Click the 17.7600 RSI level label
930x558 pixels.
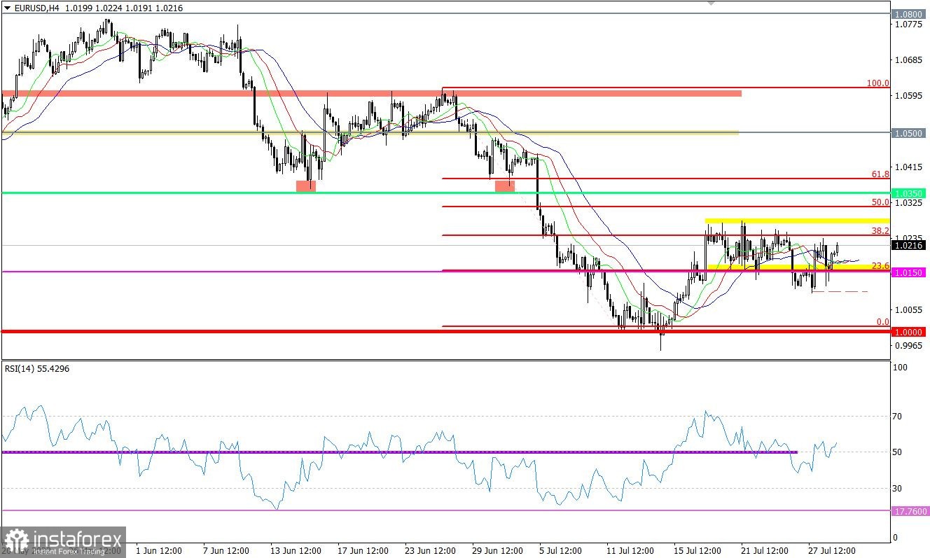click(910, 511)
